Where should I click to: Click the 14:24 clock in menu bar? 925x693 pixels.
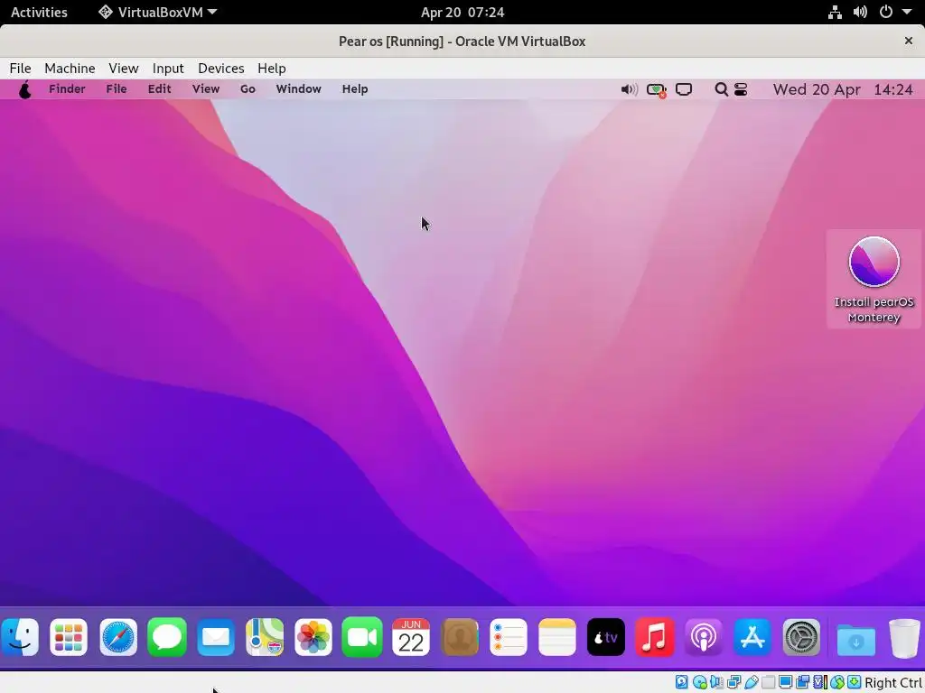tap(893, 89)
